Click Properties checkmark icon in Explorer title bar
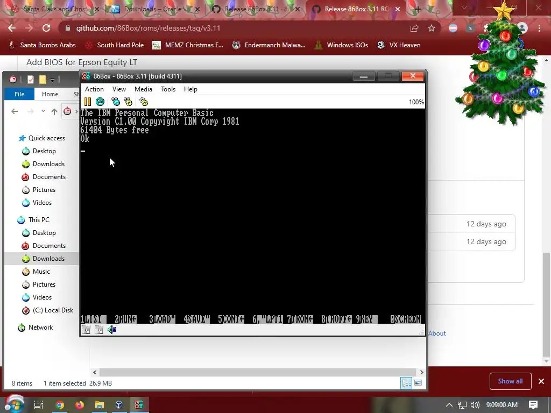 (x=31, y=80)
